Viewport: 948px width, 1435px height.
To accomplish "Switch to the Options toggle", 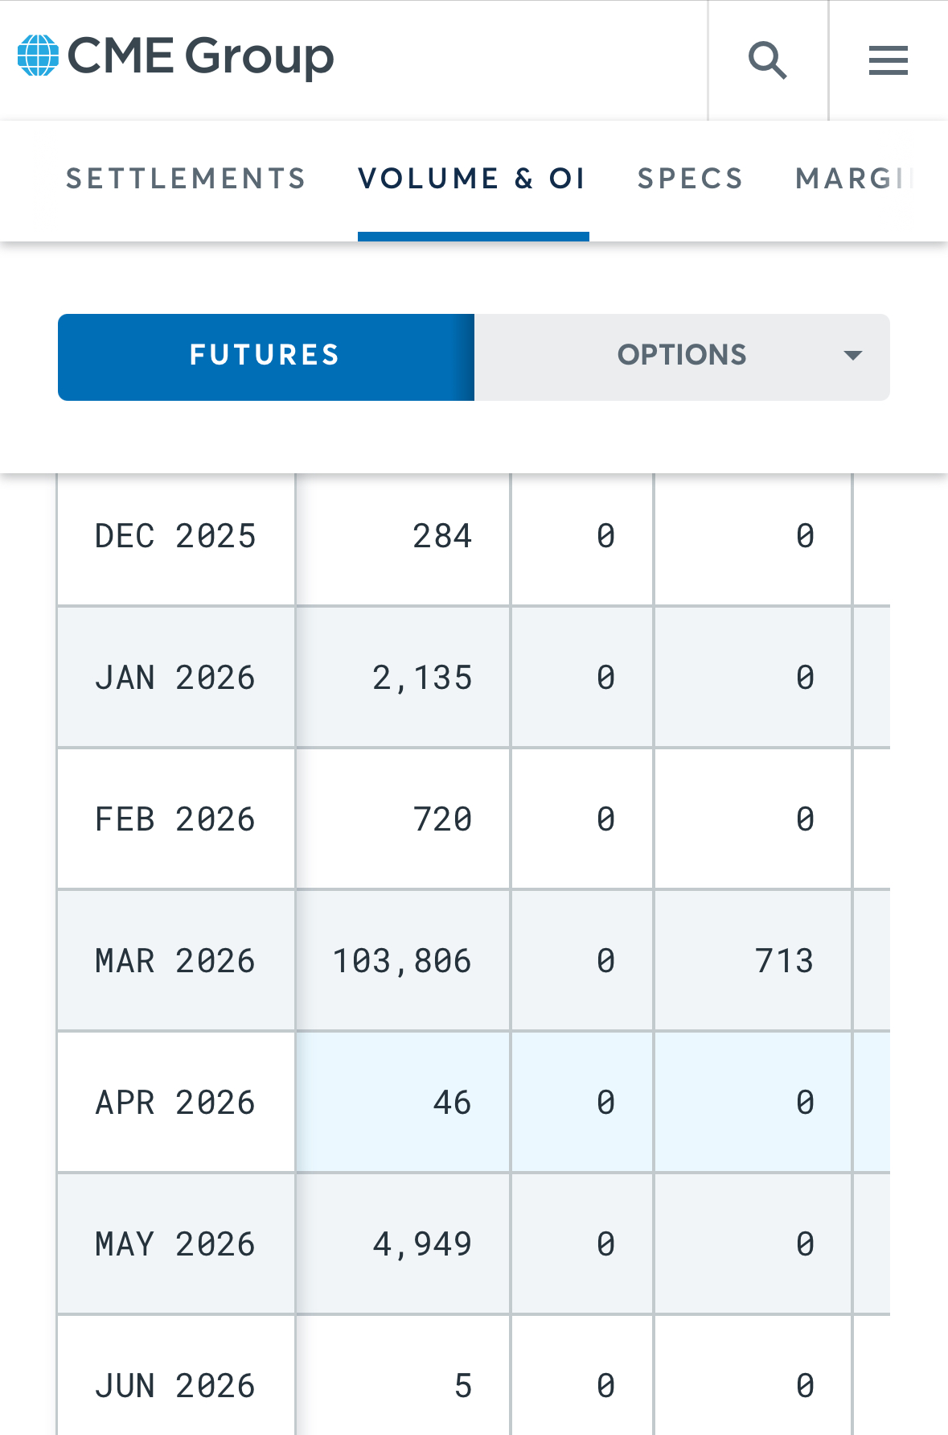I will (x=681, y=356).
